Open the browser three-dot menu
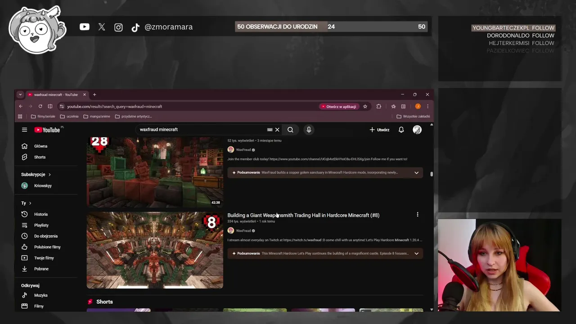Screen dimensions: 576x324 pyautogui.click(x=427, y=107)
